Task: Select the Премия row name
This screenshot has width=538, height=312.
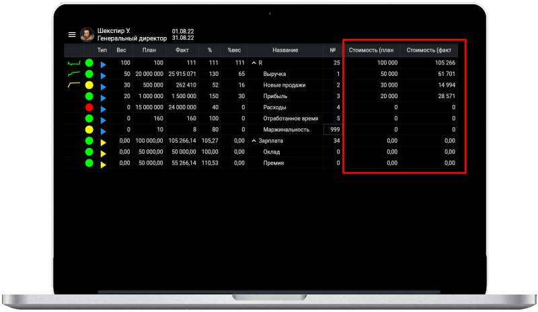Action: pyautogui.click(x=274, y=163)
